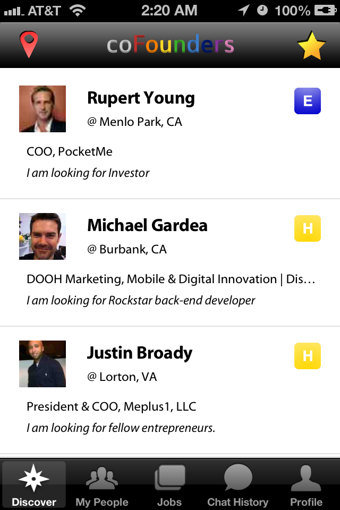This screenshot has height=510, width=340.
Task: Tap the yellow H badge for Michael Gardea
Action: [308, 228]
